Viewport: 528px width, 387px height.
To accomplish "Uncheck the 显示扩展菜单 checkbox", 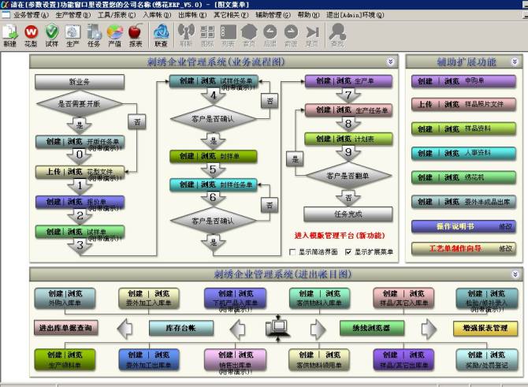I will click(348, 252).
